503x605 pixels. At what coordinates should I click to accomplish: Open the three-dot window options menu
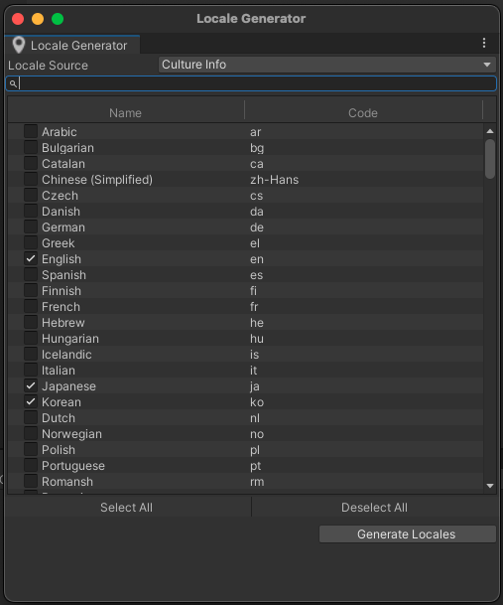pyautogui.click(x=484, y=43)
